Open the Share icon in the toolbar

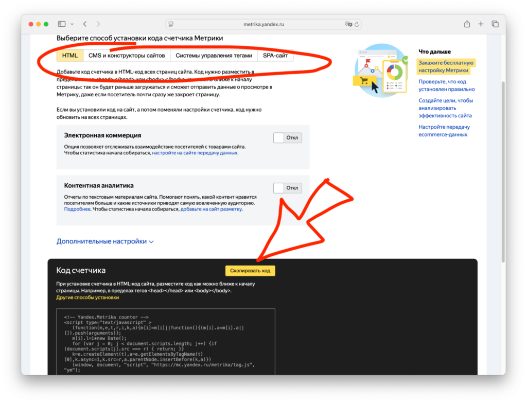click(x=467, y=24)
